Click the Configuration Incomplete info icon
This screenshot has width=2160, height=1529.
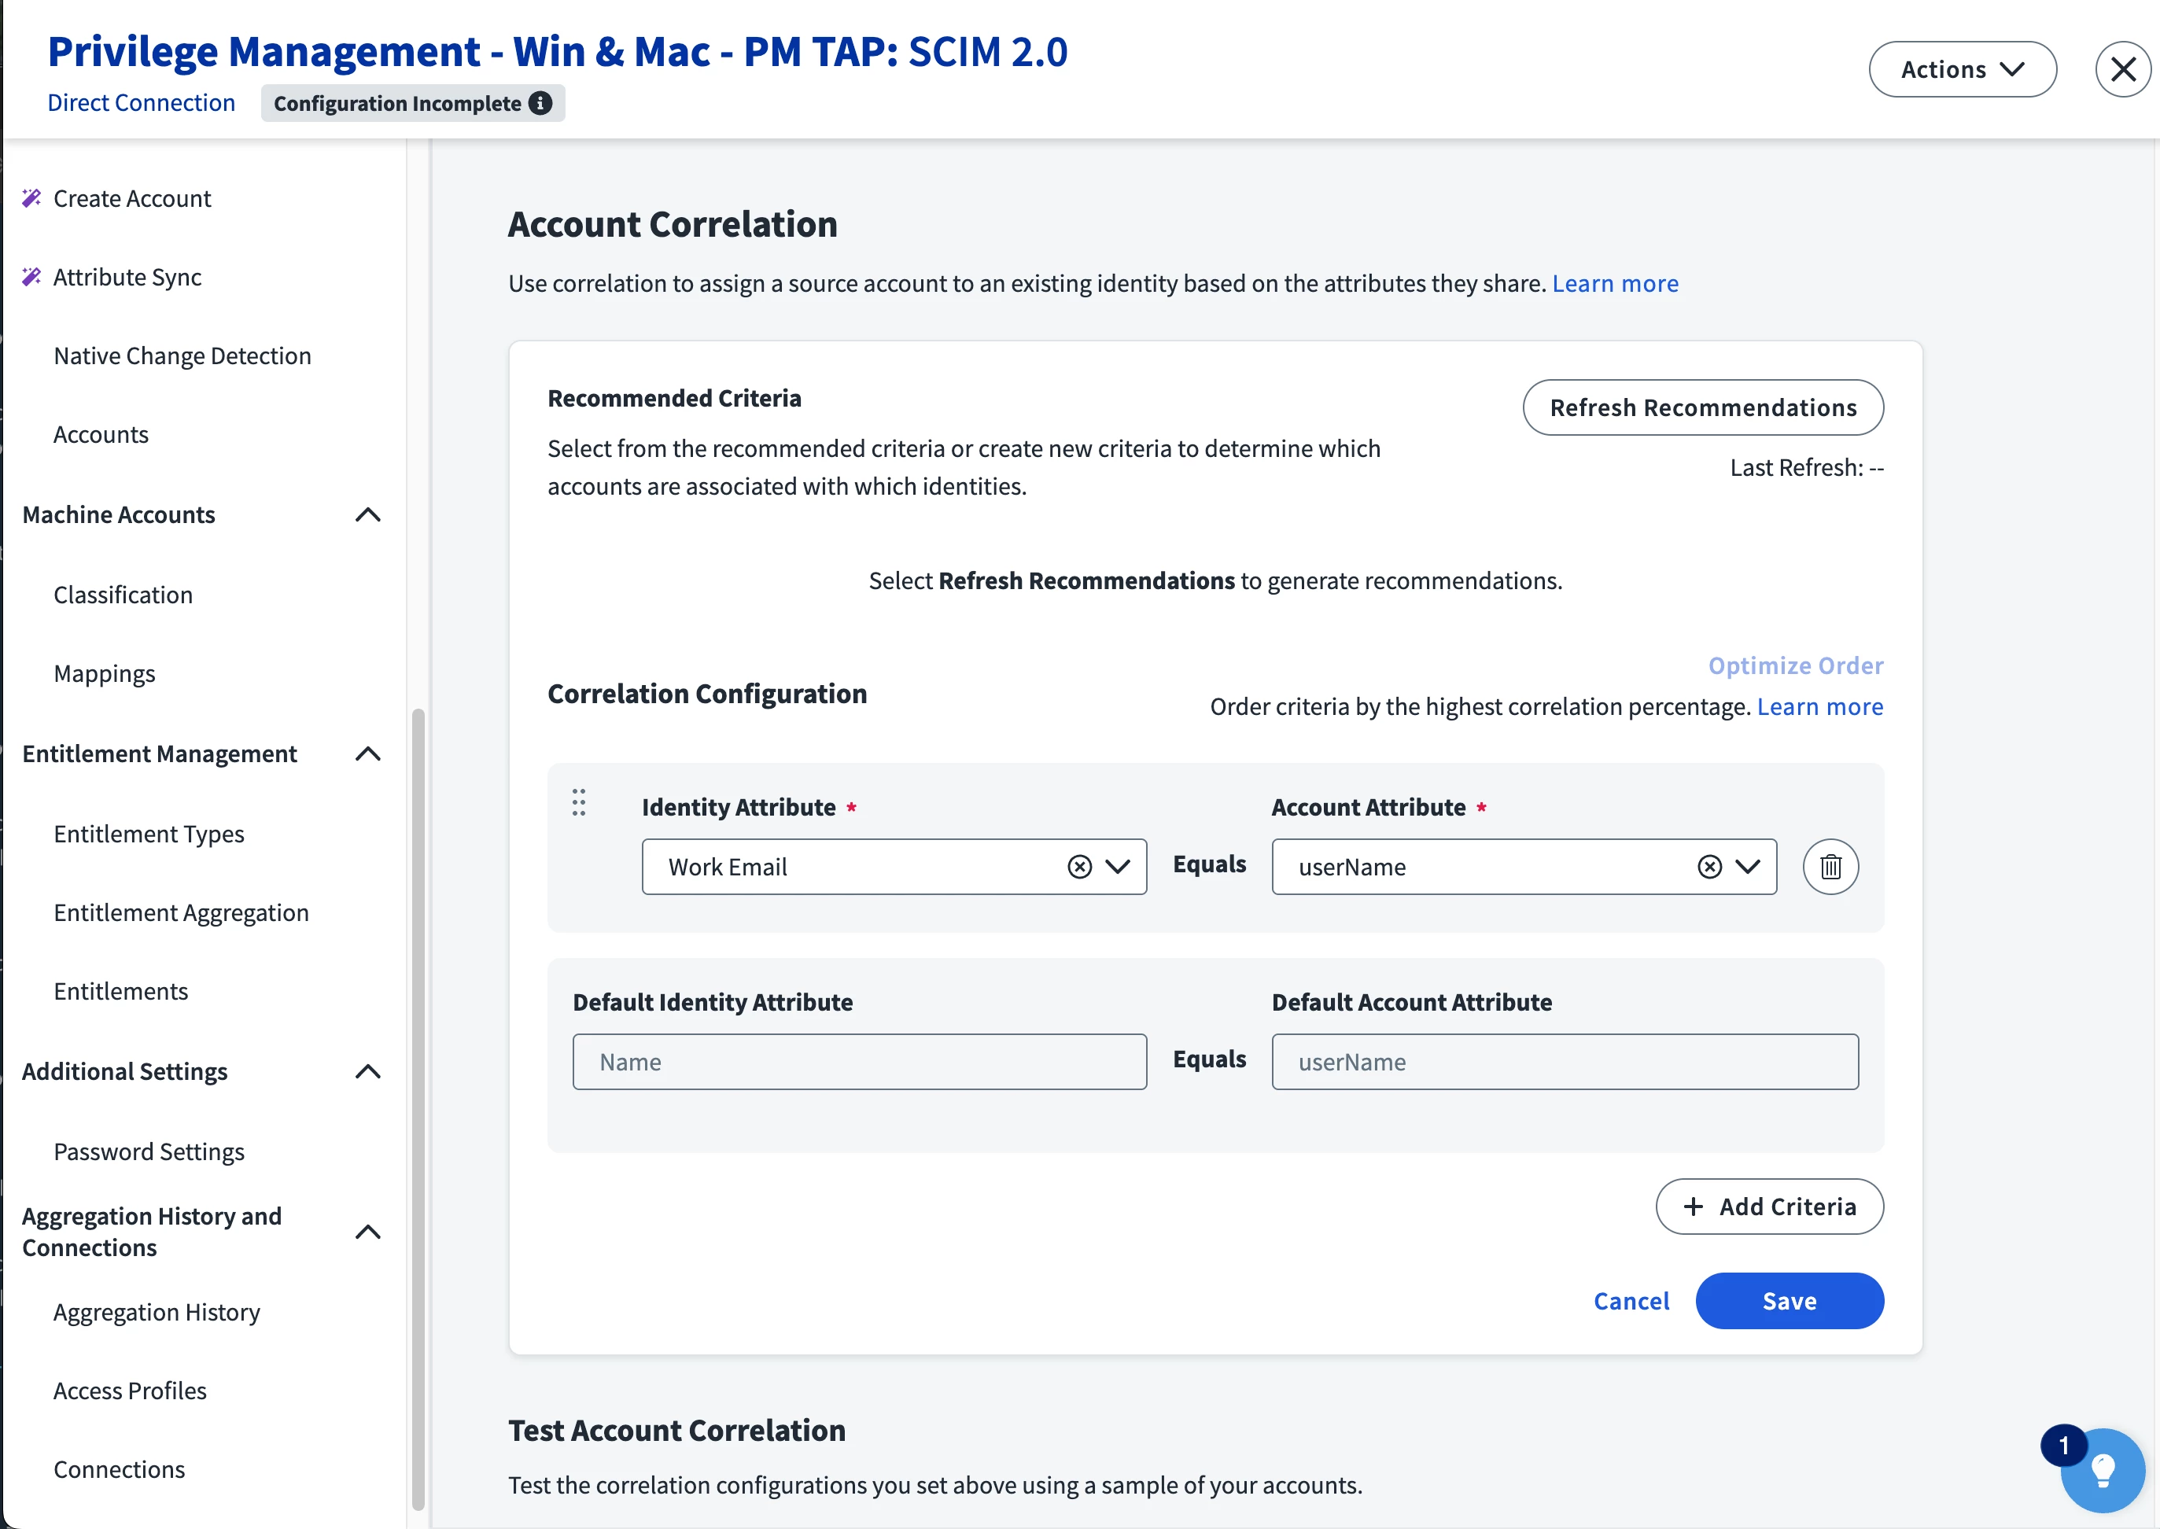point(540,102)
